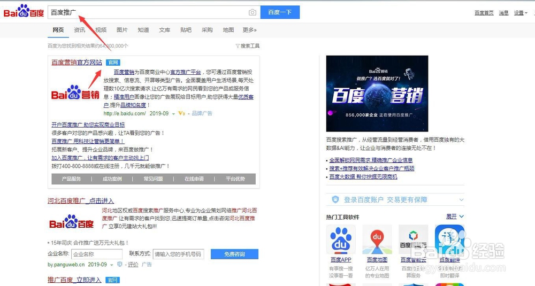Screen dimensions: 535x286
Task: Switch to the 地图 tab
Action: [x=228, y=30]
